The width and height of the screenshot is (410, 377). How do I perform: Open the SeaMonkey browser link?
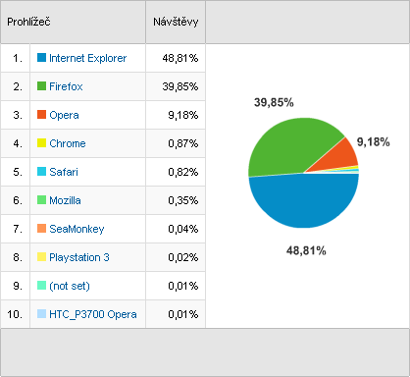tap(77, 229)
